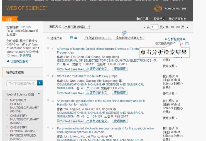Open the 排序方式 sort order dropdown
The height and width of the screenshot is (141, 206).
tap(76, 27)
